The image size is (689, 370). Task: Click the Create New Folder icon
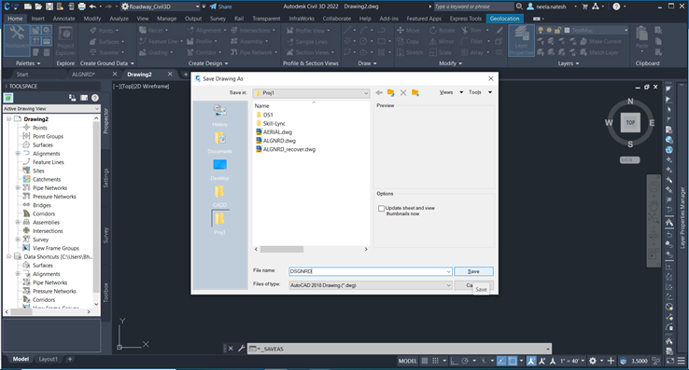click(x=415, y=92)
